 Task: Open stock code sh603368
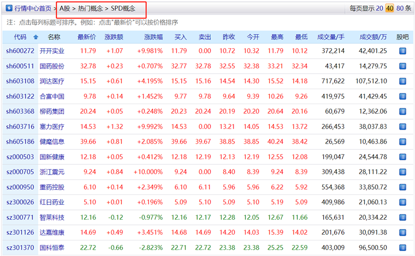[20, 111]
